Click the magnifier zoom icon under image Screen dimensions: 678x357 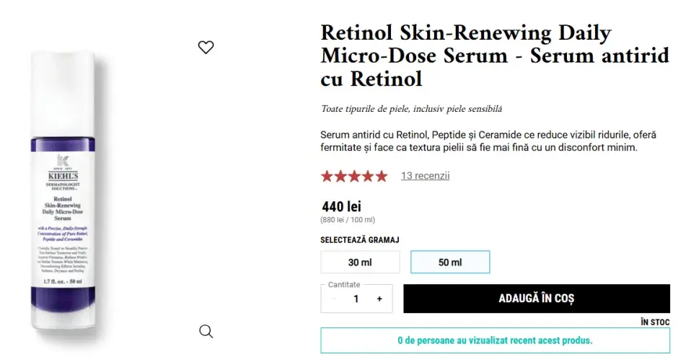click(x=206, y=331)
